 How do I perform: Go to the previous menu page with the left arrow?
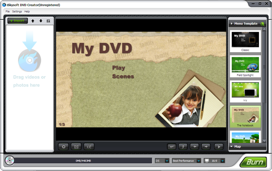pyautogui.click(x=195, y=146)
